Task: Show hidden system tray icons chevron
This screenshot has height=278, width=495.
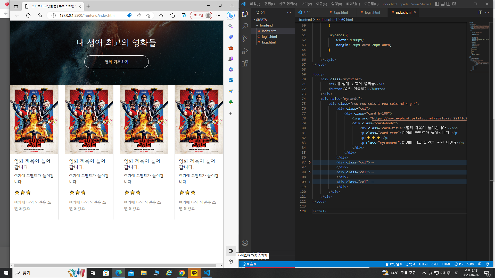Action: tap(424, 273)
